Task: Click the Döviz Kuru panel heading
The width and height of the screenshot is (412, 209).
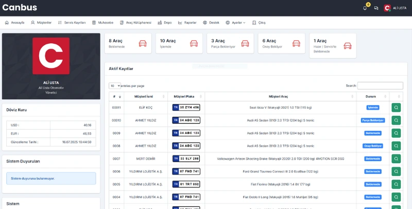Action: 16,110
